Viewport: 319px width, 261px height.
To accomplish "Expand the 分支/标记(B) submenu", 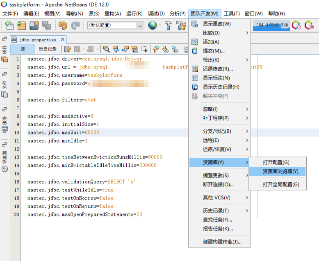I will (219, 131).
